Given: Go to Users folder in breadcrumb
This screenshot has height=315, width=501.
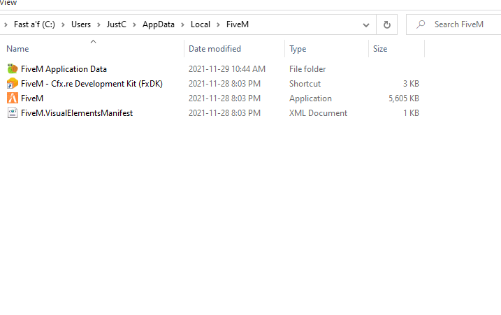Looking at the screenshot, I should point(81,24).
